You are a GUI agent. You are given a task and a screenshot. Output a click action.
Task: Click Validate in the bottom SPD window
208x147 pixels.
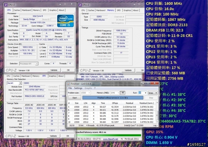click(x=53, y=136)
